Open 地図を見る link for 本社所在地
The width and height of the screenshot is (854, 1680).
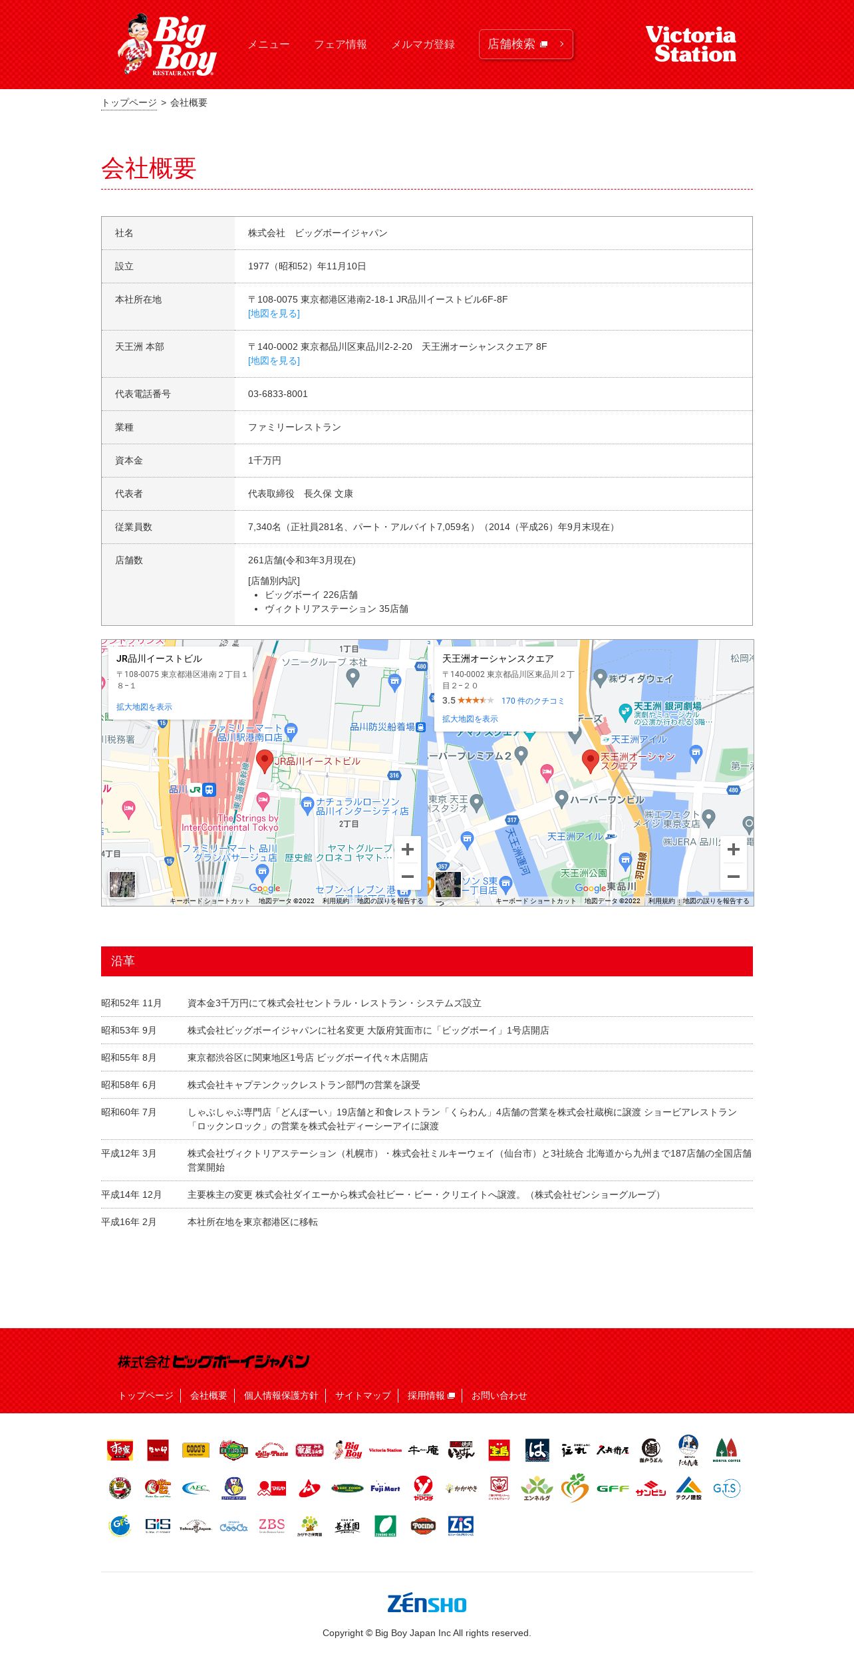[274, 314]
